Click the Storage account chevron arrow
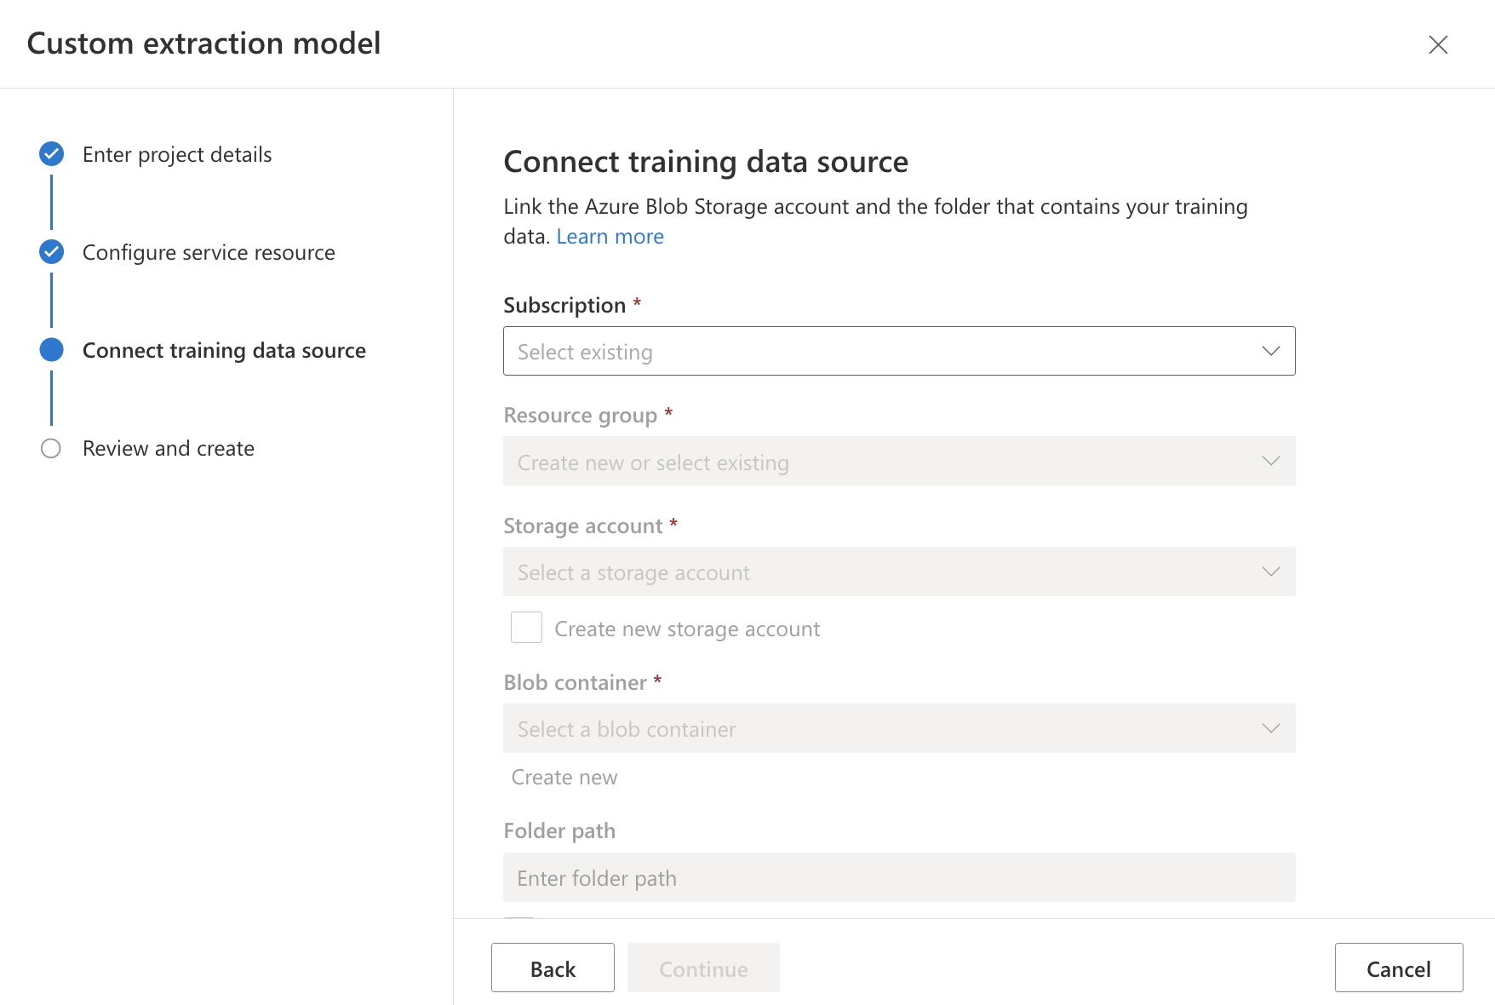This screenshot has width=1495, height=1005. tap(1270, 571)
